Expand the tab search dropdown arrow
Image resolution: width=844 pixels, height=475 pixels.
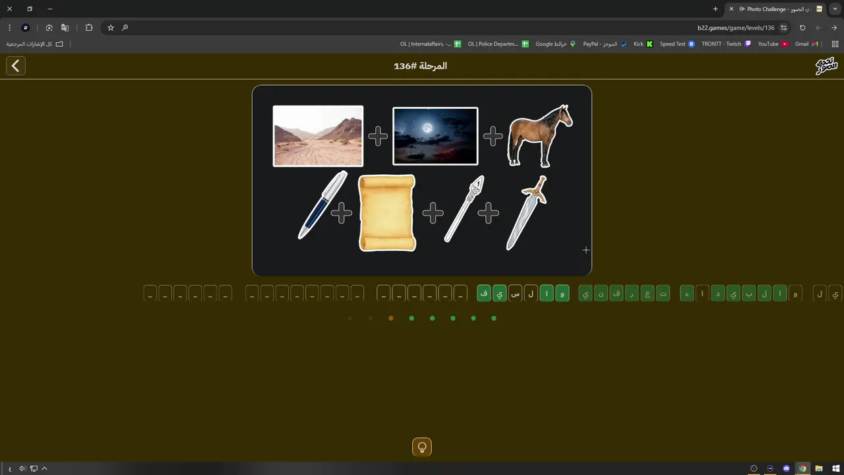click(x=835, y=9)
